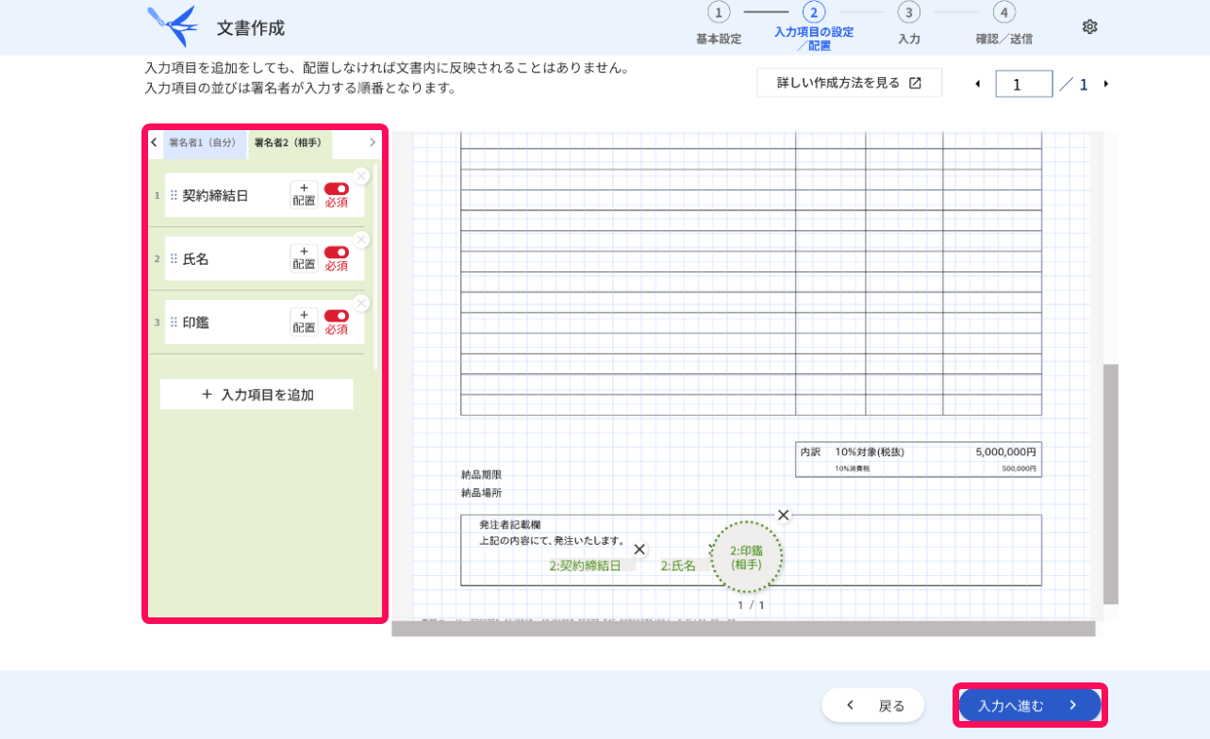This screenshot has width=1210, height=739.
Task: Click the page number input field
Action: (1024, 84)
